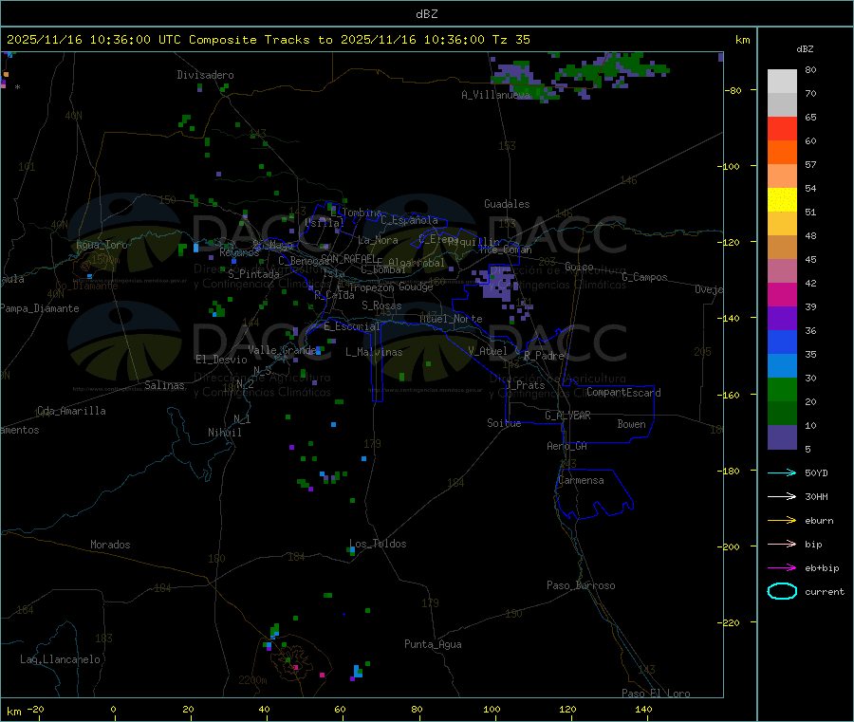This screenshot has width=854, height=722.
Task: Click the Morados place label
Action: pyautogui.click(x=110, y=545)
